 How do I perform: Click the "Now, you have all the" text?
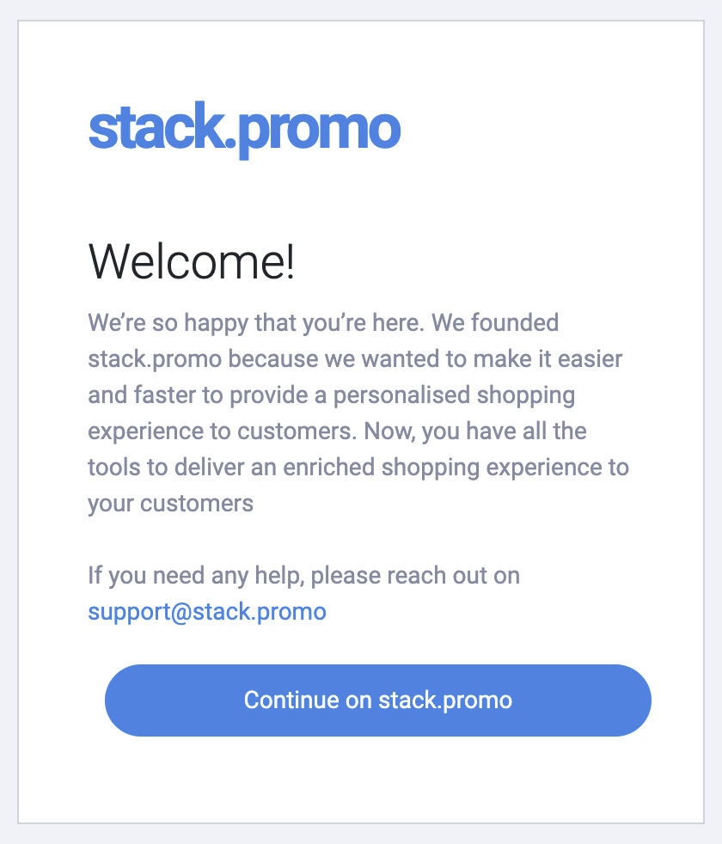pyautogui.click(x=474, y=431)
